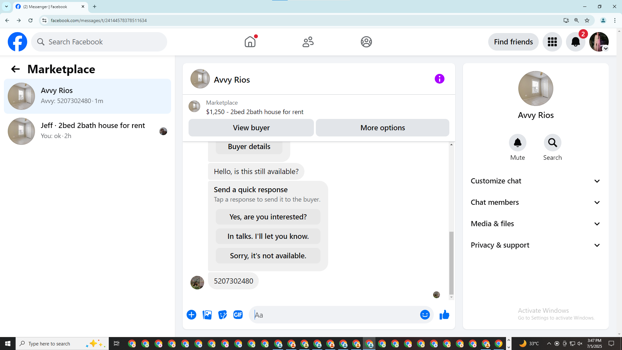
Task: Expand Privacy & support section
Action: pyautogui.click(x=536, y=245)
